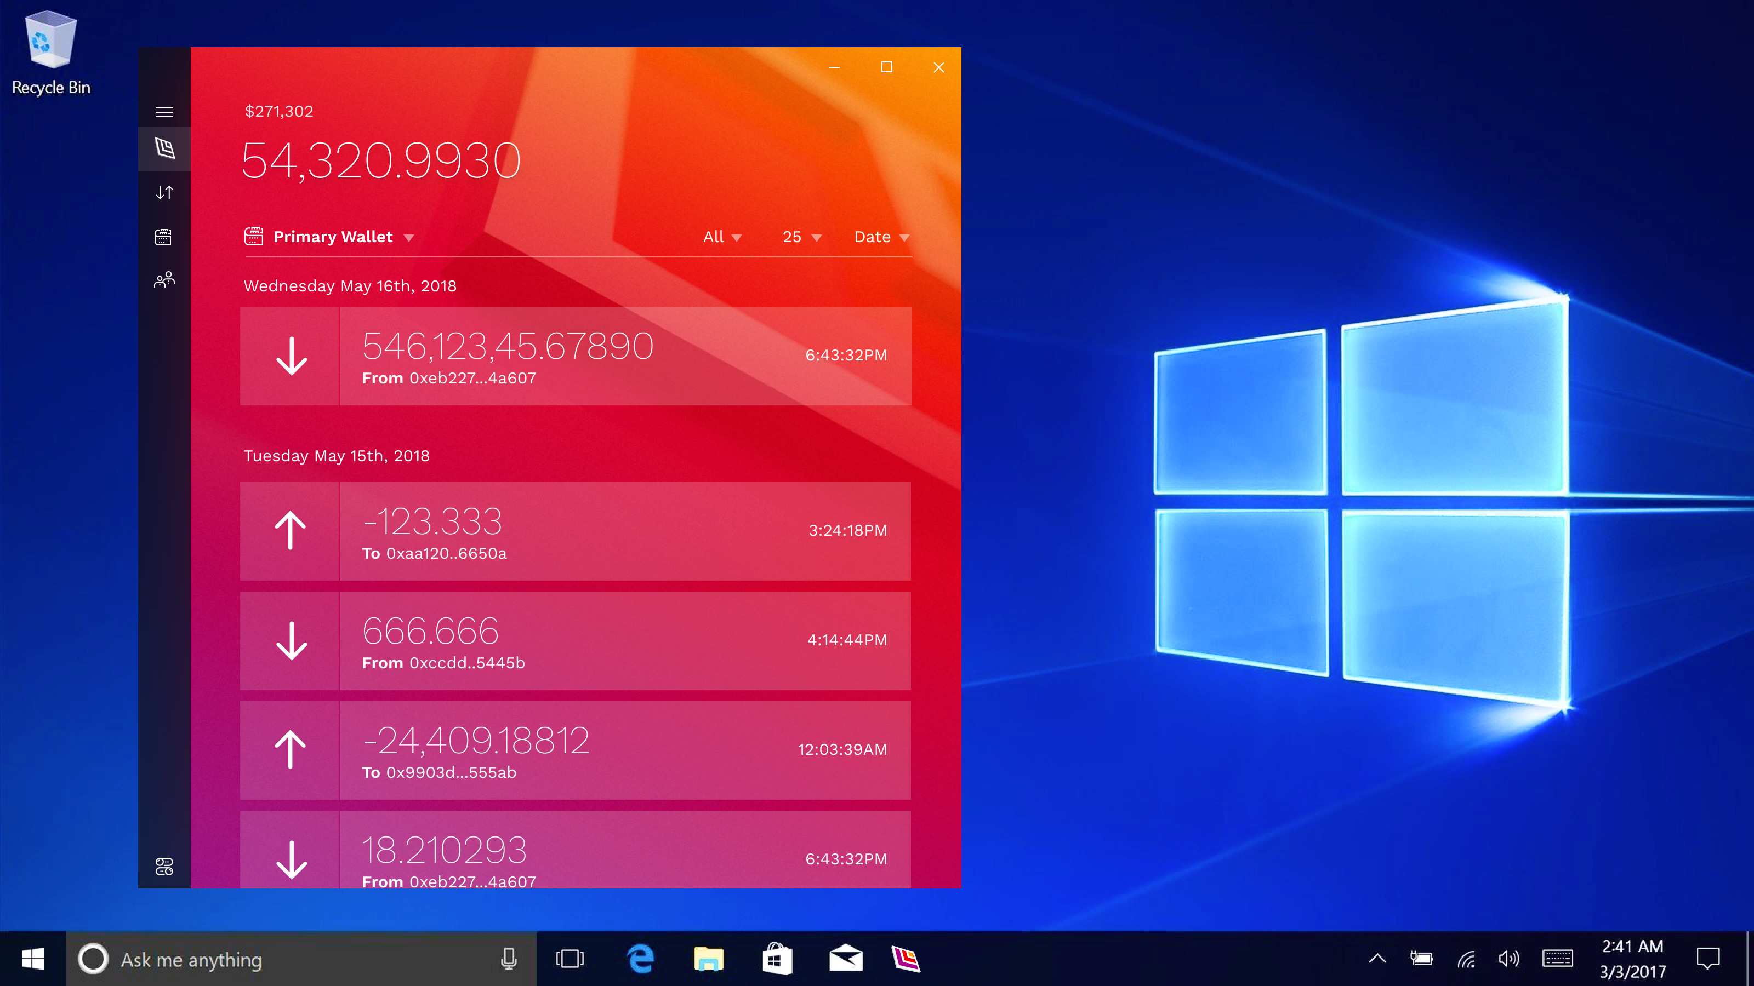Click the up arrow on the -24,409.18812 transaction
1754x986 pixels.
click(291, 749)
